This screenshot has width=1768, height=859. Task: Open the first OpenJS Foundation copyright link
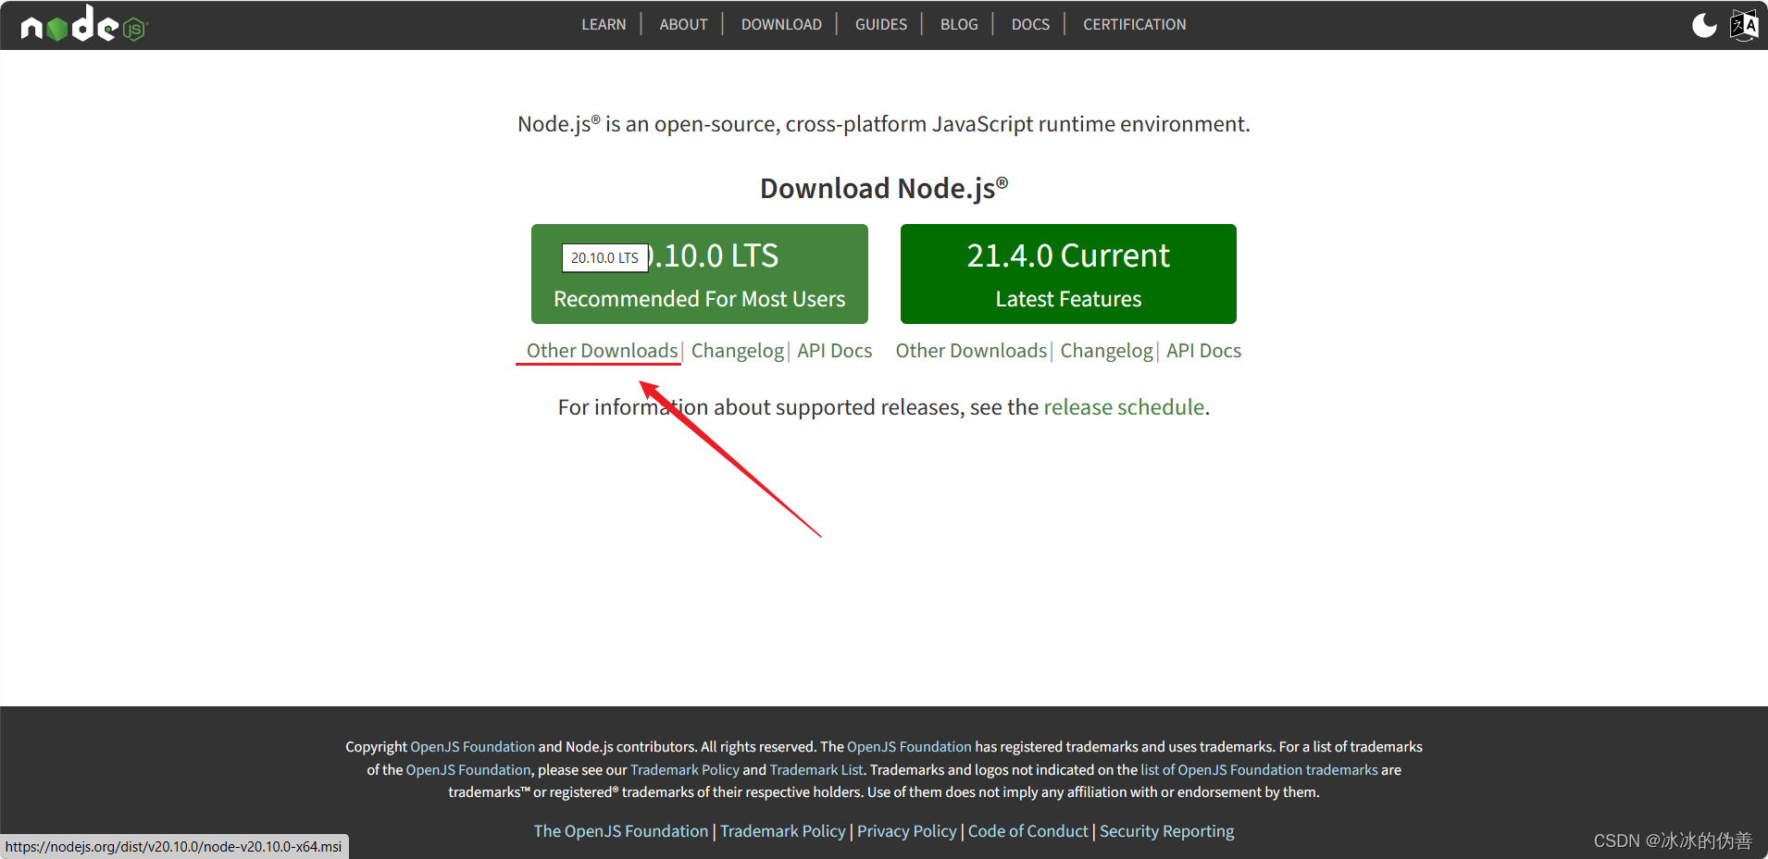pyautogui.click(x=472, y=747)
